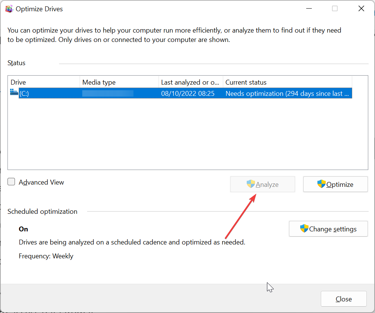Select the (C:) drive icon in the list
The width and height of the screenshot is (375, 313).
14,92
